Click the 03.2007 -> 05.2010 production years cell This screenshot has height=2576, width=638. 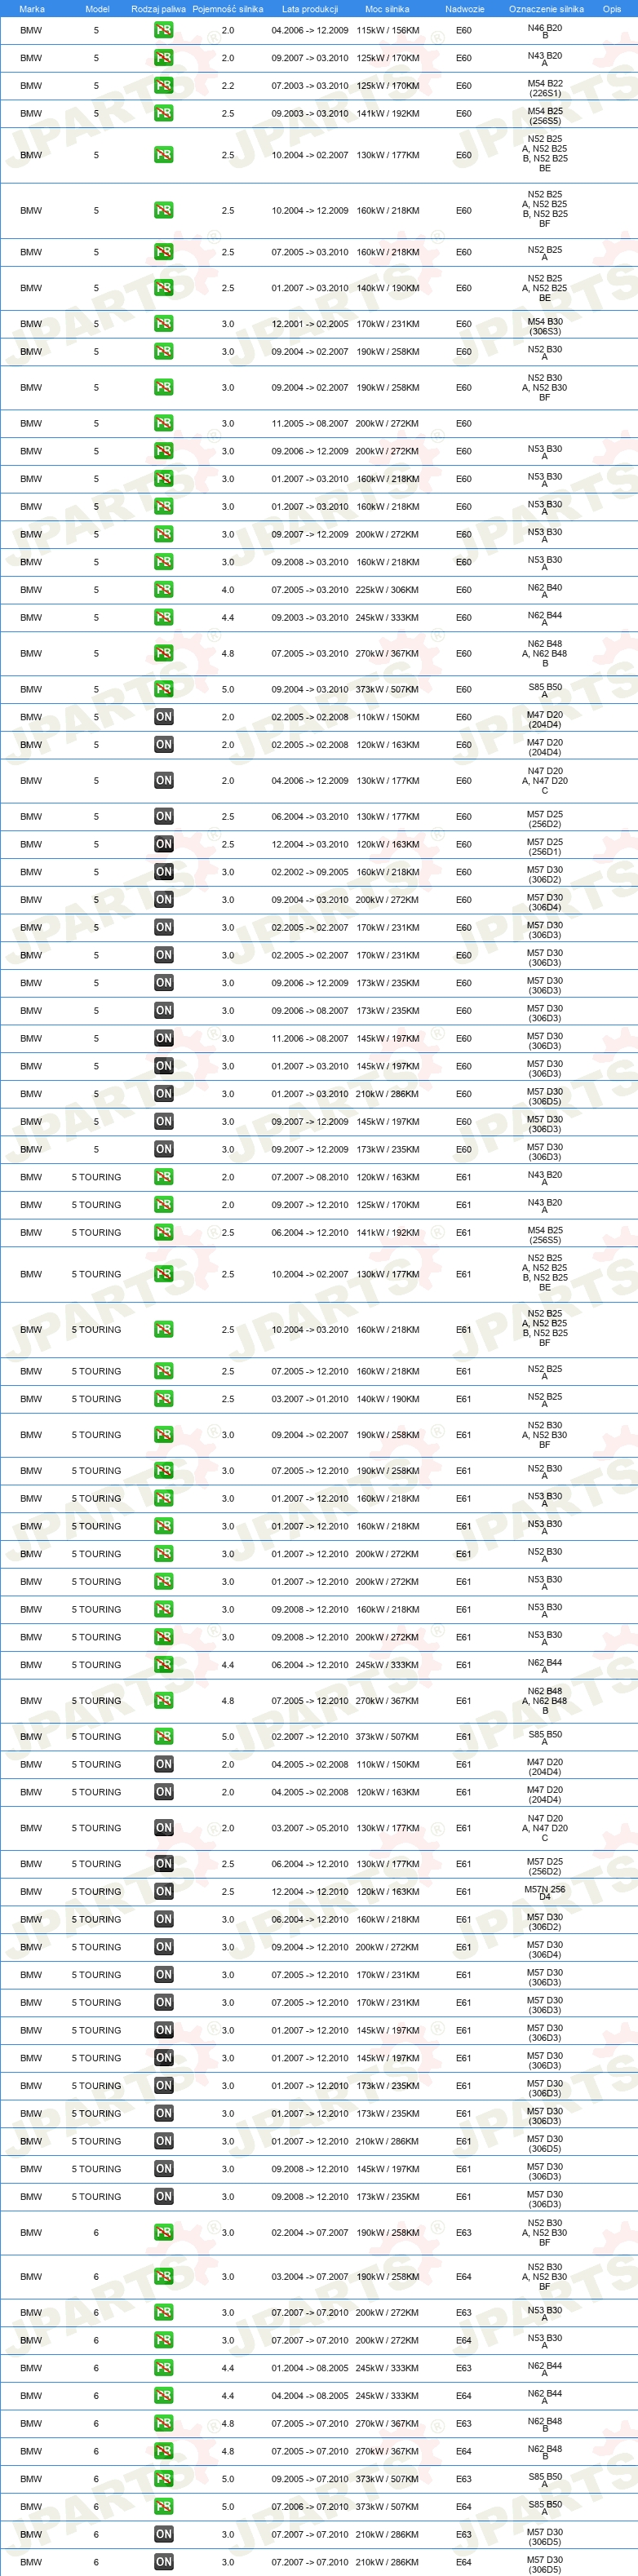point(310,1828)
